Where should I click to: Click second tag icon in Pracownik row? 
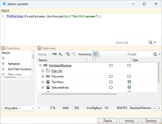tap(129, 76)
